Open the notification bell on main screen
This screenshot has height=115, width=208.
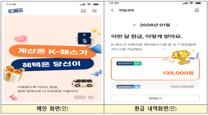point(83,11)
